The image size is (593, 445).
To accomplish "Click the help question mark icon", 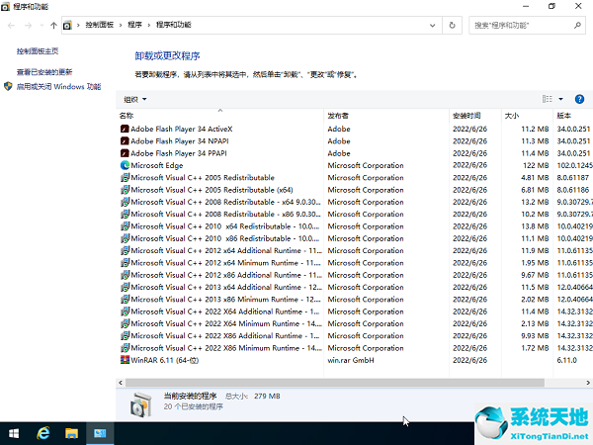I will coord(583,99).
